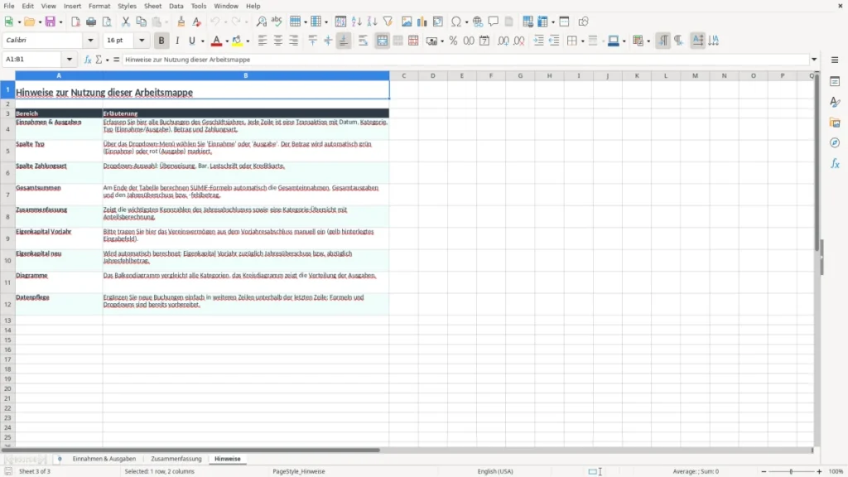Click the Add Decimal Place icon
This screenshot has width=848, height=477.
[503, 41]
